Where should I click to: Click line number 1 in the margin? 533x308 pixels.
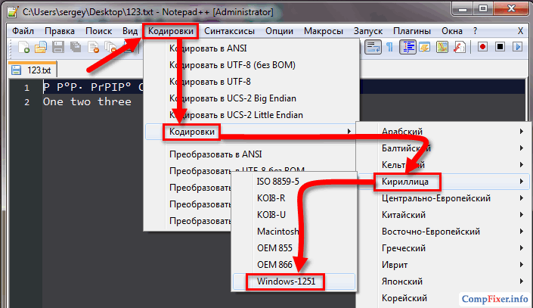27,88
